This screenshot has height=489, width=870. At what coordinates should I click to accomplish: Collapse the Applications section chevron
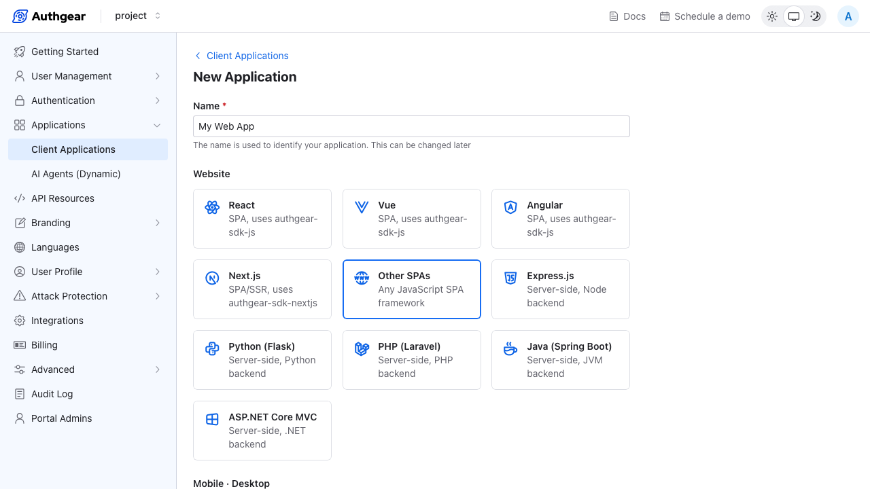[x=157, y=125]
